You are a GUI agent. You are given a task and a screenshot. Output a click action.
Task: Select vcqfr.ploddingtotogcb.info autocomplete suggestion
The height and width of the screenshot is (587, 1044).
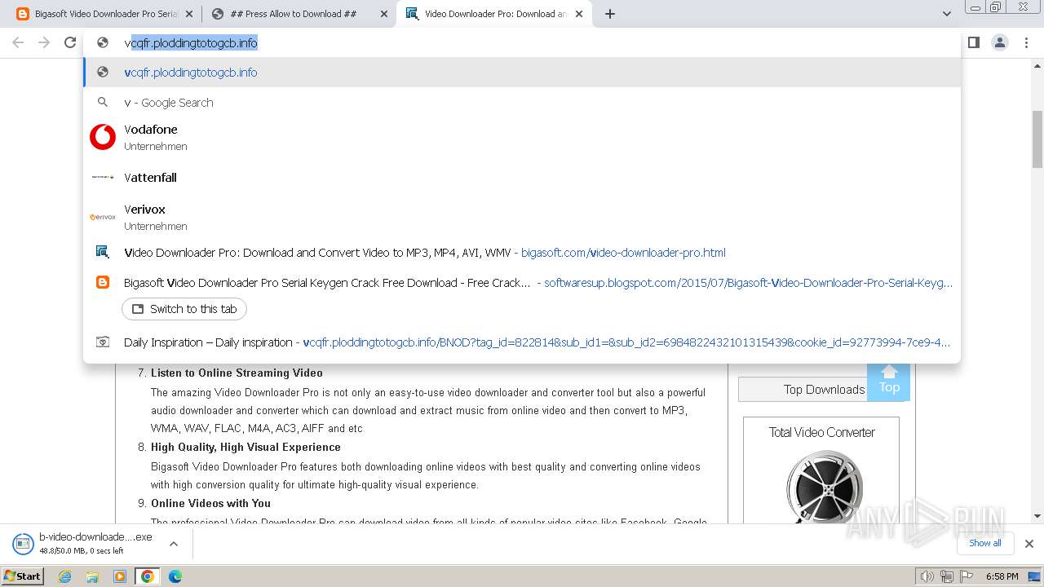(522, 73)
